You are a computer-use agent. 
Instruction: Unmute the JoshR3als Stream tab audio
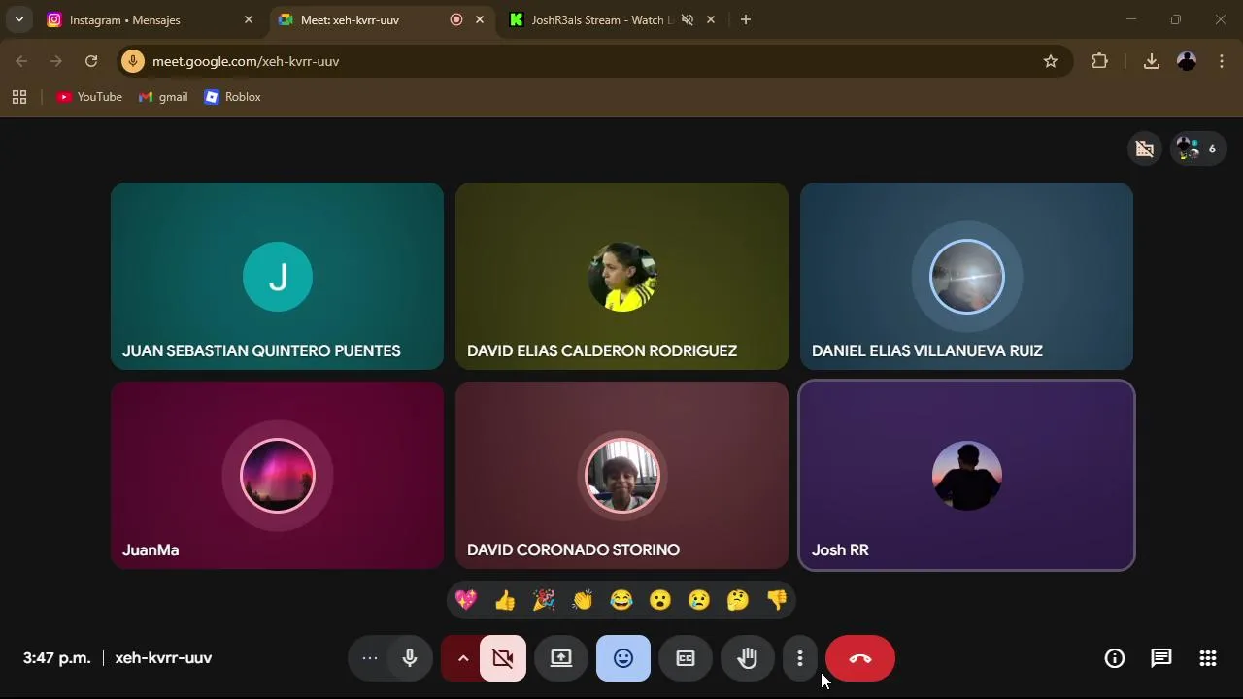point(688,19)
